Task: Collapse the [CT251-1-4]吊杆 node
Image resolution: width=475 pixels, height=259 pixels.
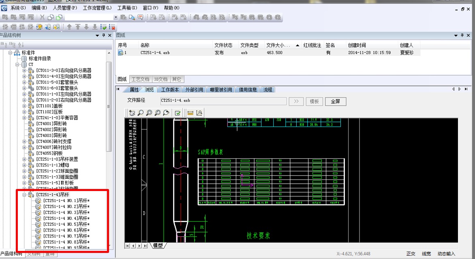Action: (x=24, y=195)
